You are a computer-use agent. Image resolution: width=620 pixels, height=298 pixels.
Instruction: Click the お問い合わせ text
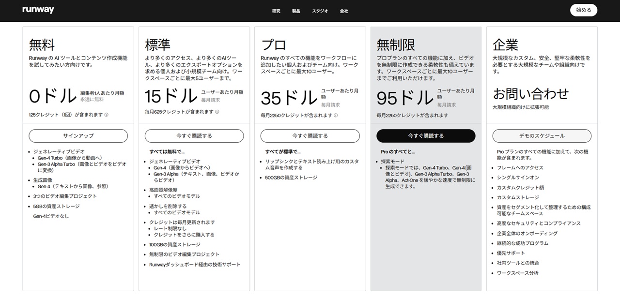[x=531, y=93]
